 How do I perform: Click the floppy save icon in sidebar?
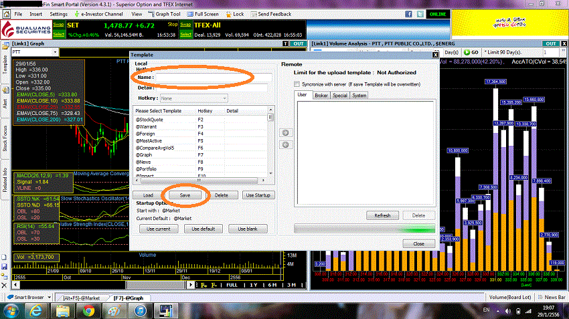4,267
